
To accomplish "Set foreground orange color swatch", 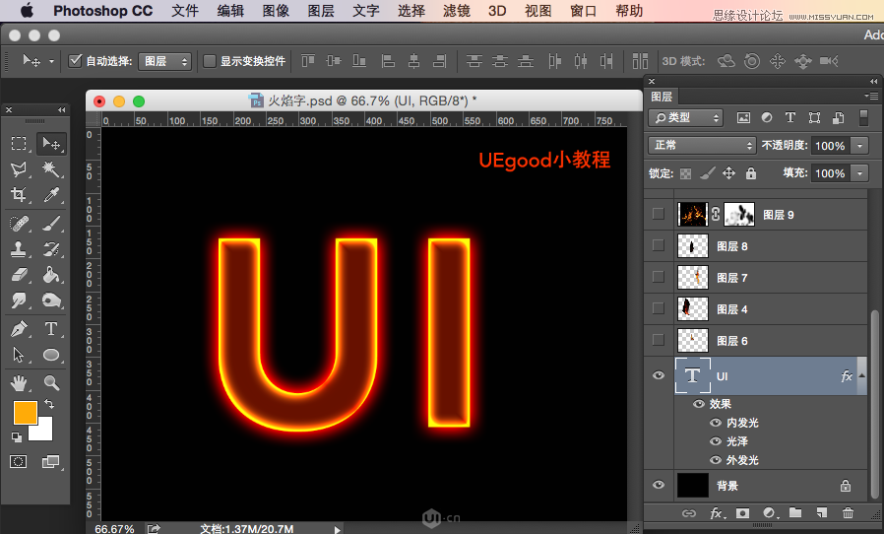I will point(26,413).
